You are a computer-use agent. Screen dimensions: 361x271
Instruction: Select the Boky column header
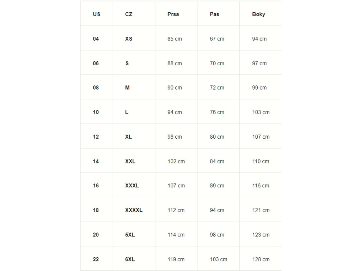click(x=259, y=14)
